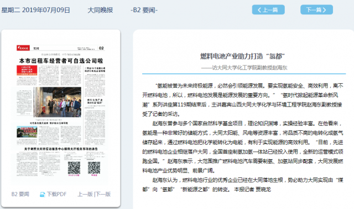Click the exhibition photo in newspaper page
354x209 pixels.
click(x=58, y=102)
